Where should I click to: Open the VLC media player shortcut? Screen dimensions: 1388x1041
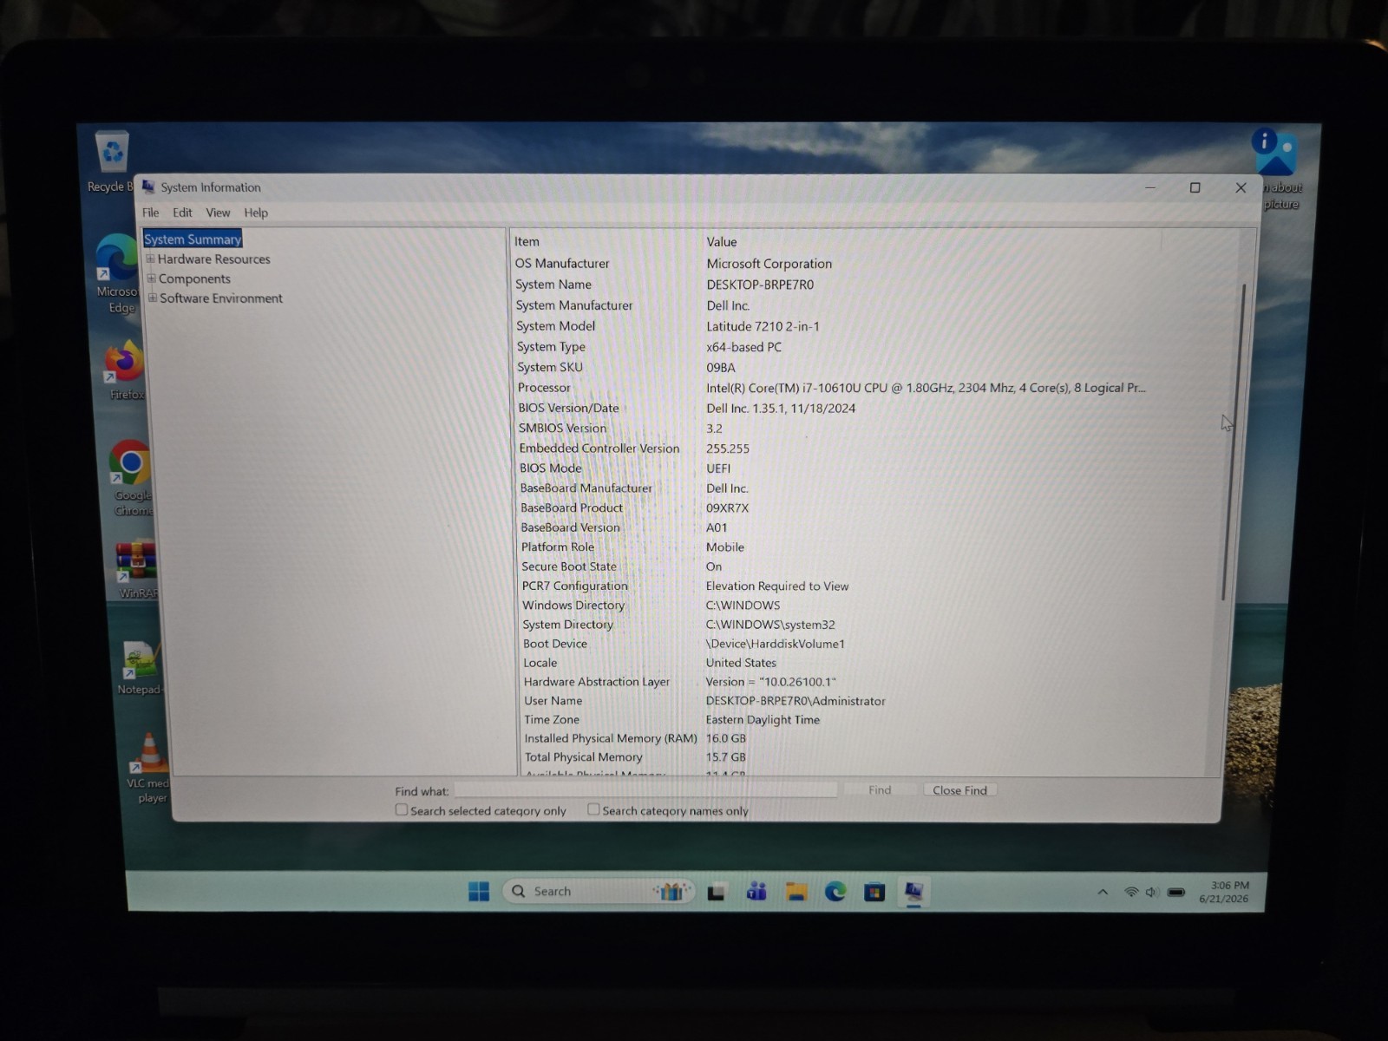click(148, 768)
